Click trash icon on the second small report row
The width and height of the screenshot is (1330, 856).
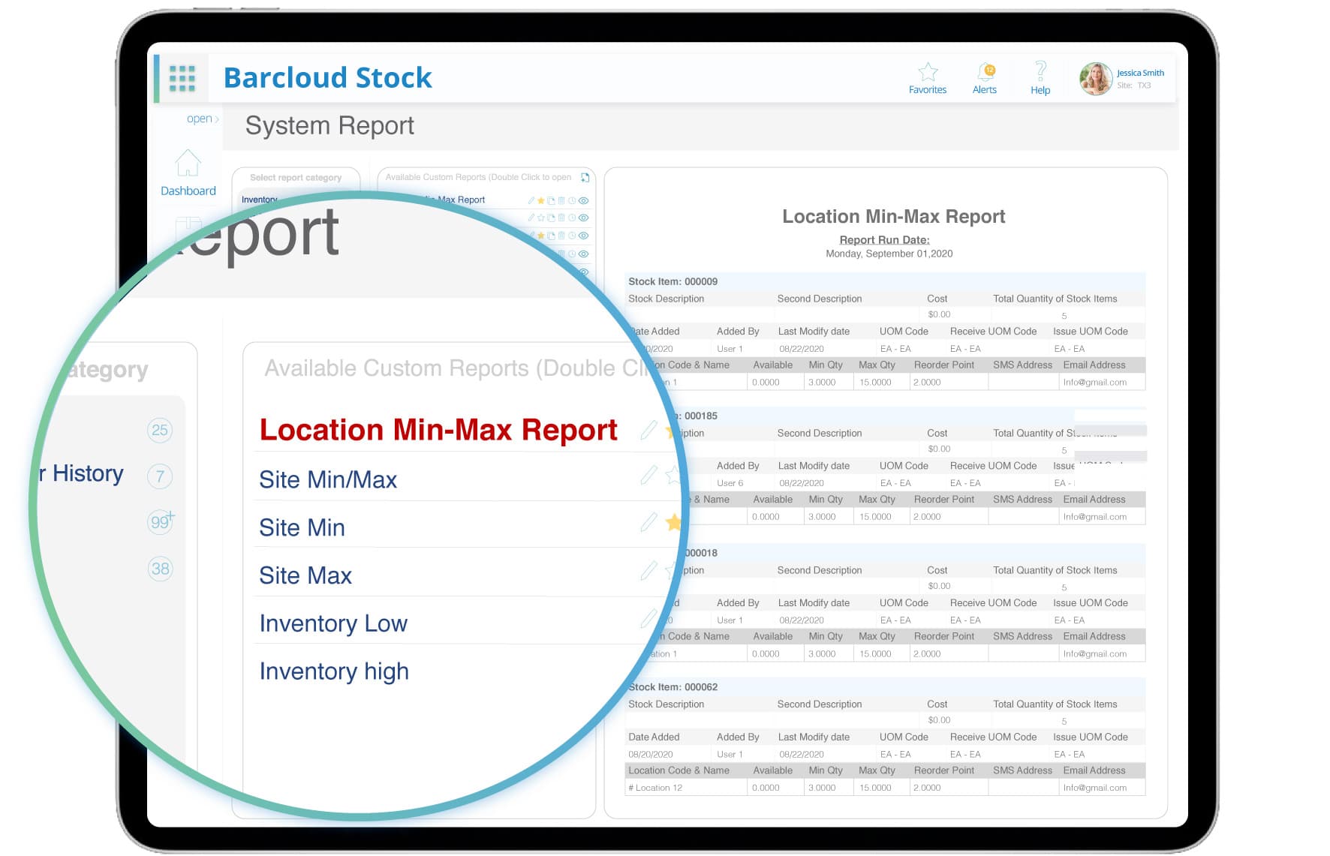pos(561,218)
